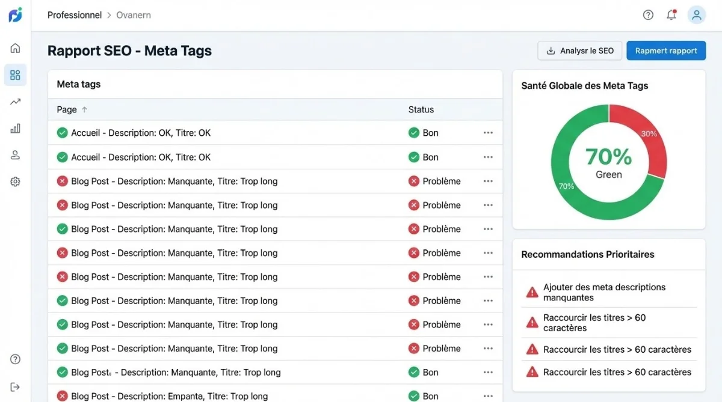Click the Santé Globale des Meta Tags heading
722x402 pixels.
coord(585,85)
